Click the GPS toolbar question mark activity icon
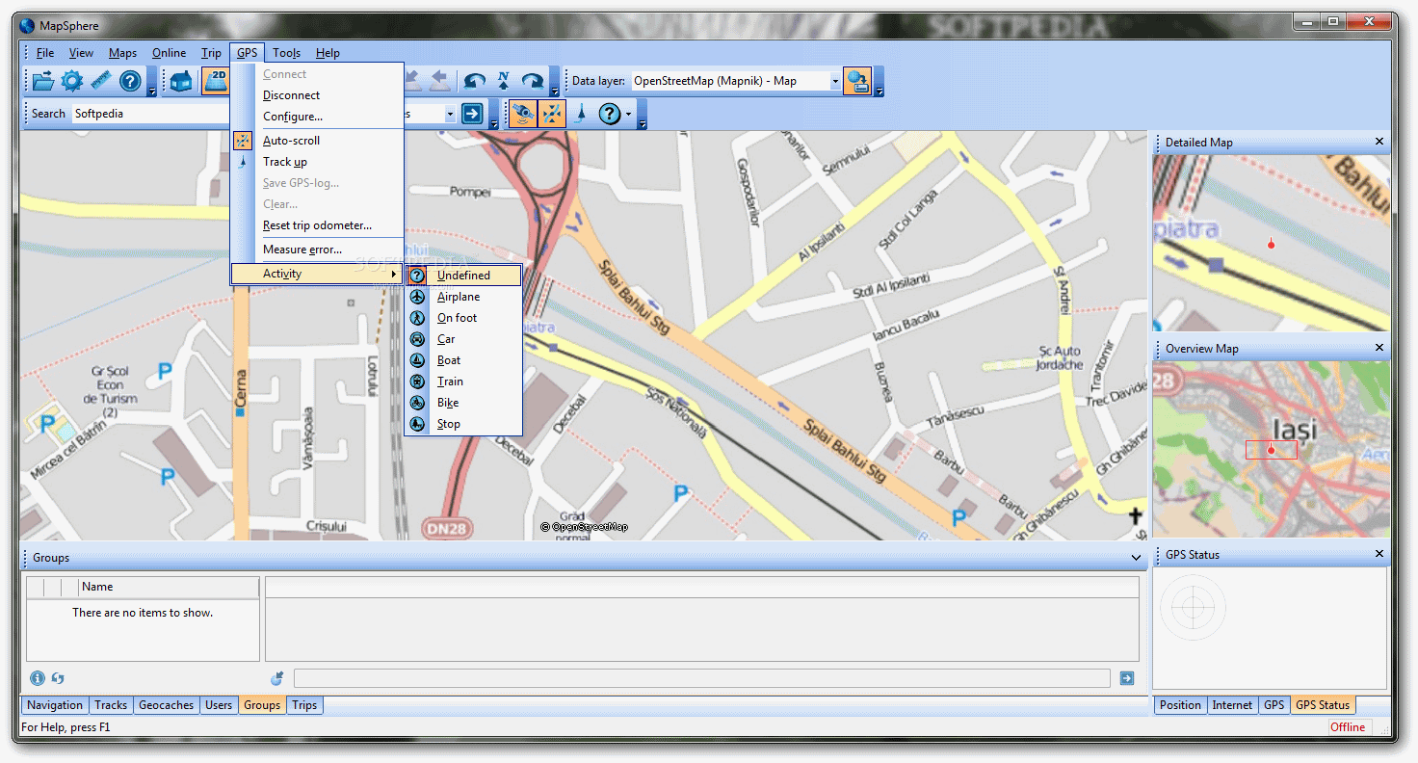The width and height of the screenshot is (1418, 763). tap(609, 114)
